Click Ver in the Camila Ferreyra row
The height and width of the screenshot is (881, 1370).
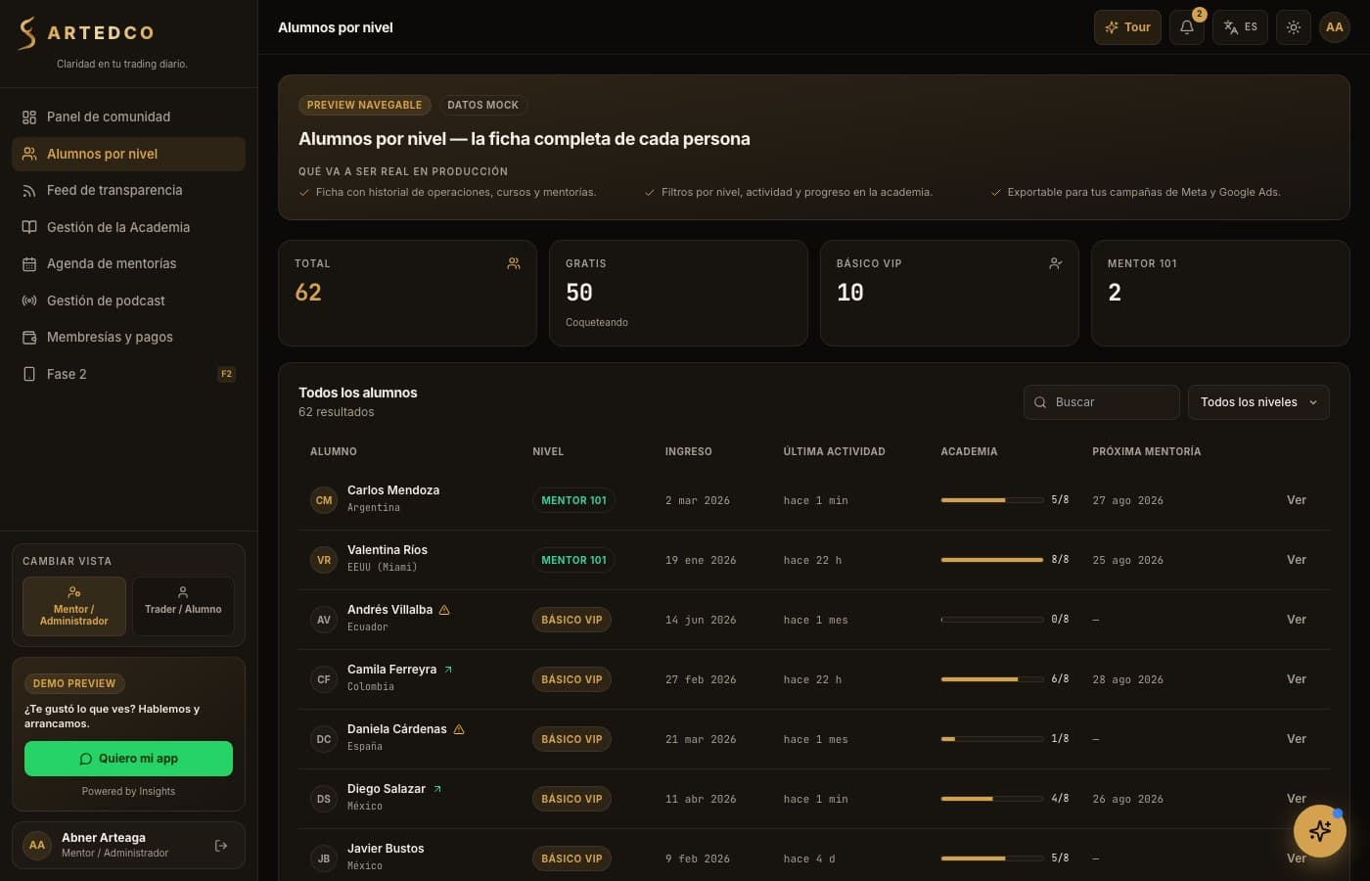tap(1297, 679)
